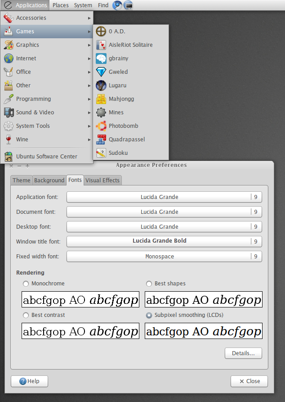Screen dimensions: 285x402
Task: Choose the Document font button
Action: pyautogui.click(x=164, y=212)
